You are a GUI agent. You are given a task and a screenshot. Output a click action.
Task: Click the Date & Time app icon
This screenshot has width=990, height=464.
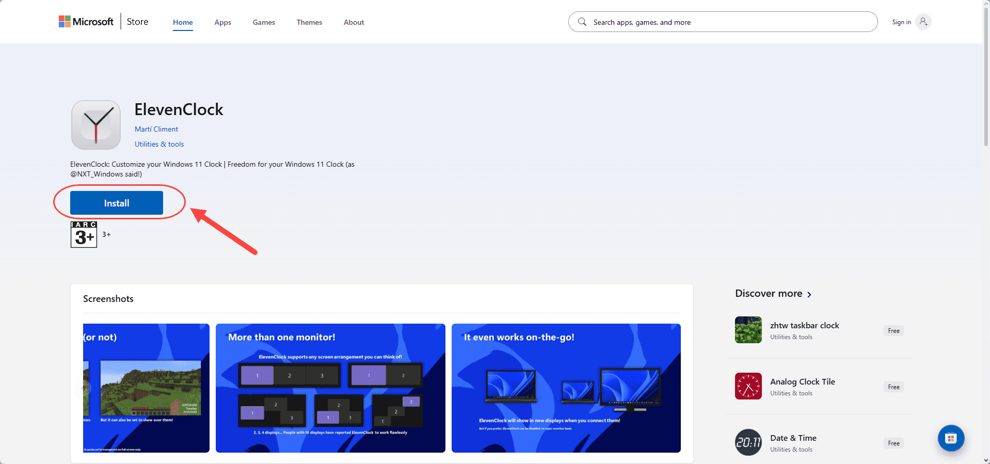click(748, 442)
